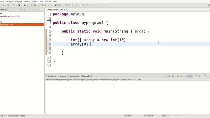Screen dimensions: 210x118
Task: Start Coverage launch from toolbar
Action: click(x=19, y=5)
